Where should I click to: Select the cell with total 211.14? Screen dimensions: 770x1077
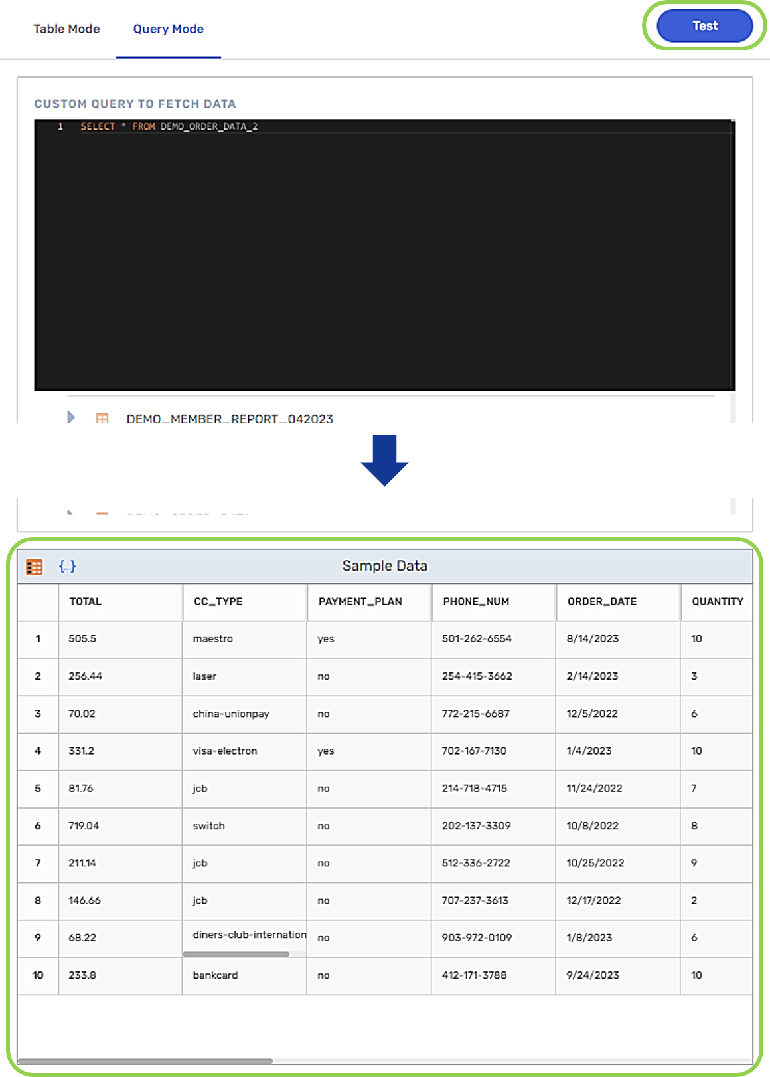pos(120,864)
